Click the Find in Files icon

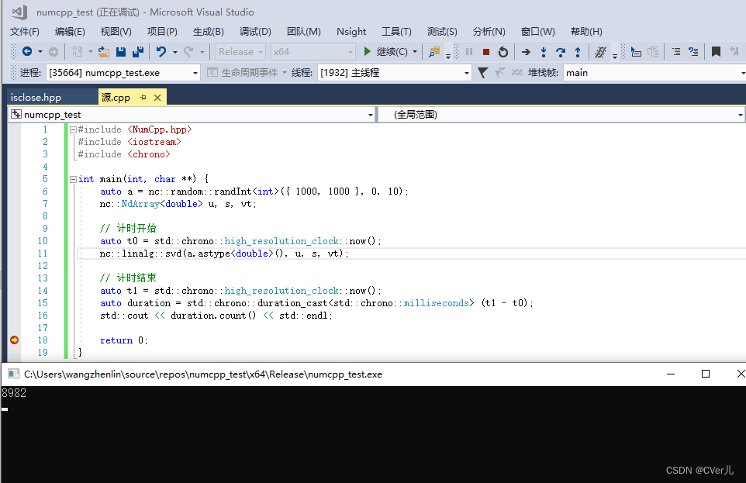tap(434, 51)
